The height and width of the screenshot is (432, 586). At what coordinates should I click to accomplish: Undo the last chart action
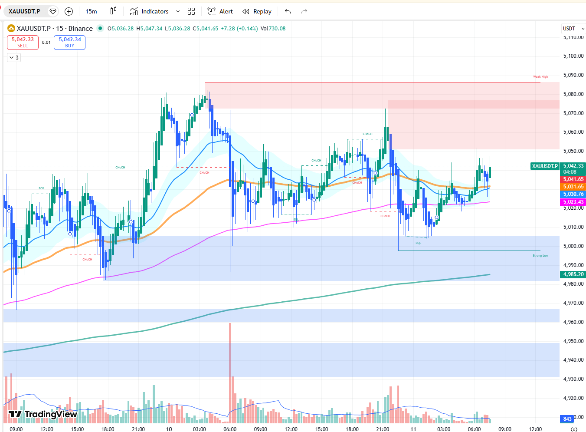pyautogui.click(x=288, y=11)
